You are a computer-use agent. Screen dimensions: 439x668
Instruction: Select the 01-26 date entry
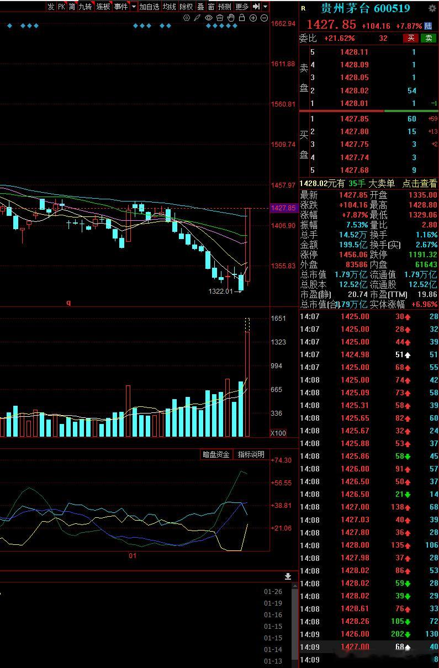click(x=273, y=592)
